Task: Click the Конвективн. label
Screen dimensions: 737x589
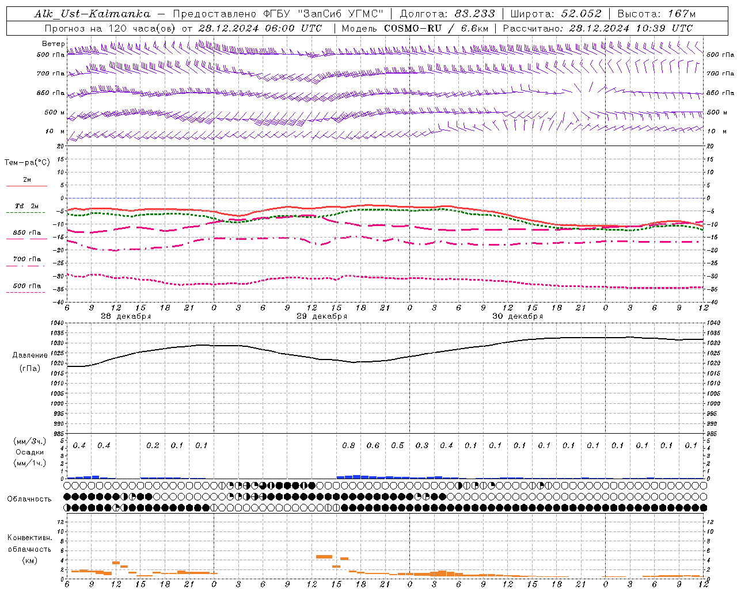Action: pyautogui.click(x=29, y=538)
